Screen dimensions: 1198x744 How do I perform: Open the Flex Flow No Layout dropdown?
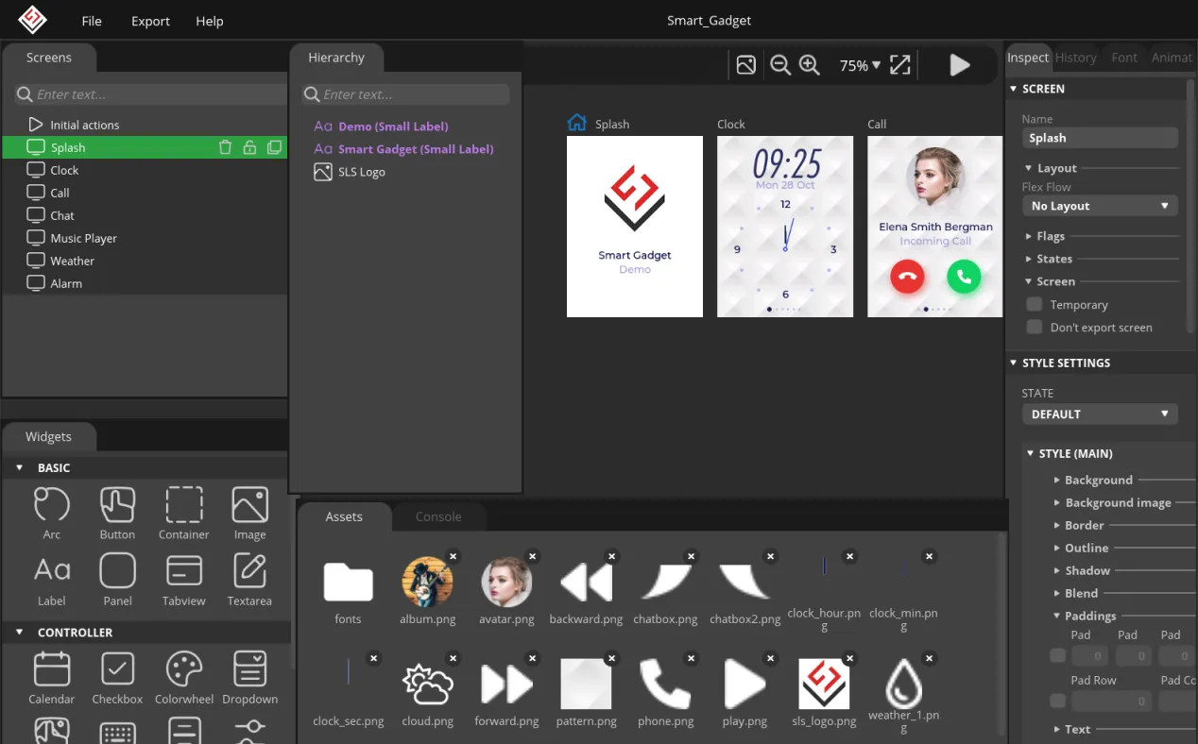pos(1100,206)
